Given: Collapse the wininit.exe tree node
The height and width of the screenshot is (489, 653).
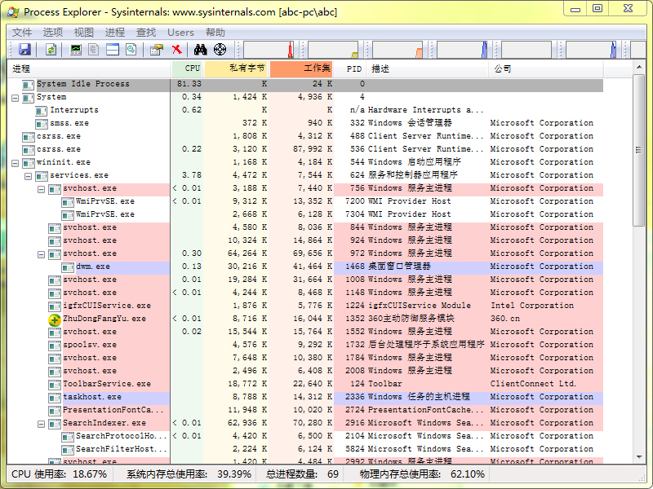Looking at the screenshot, I should pos(16,164).
